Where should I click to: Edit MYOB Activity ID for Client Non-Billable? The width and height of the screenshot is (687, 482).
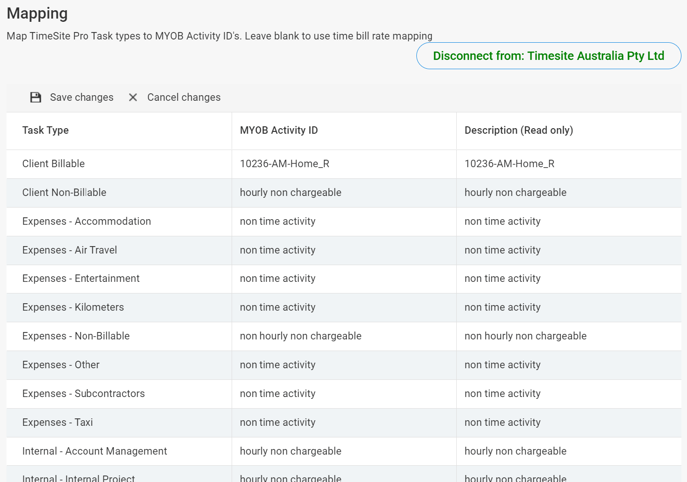[343, 193]
